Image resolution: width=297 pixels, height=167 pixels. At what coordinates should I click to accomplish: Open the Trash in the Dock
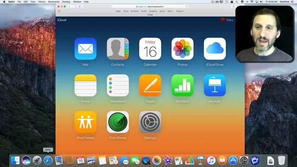click(282, 161)
